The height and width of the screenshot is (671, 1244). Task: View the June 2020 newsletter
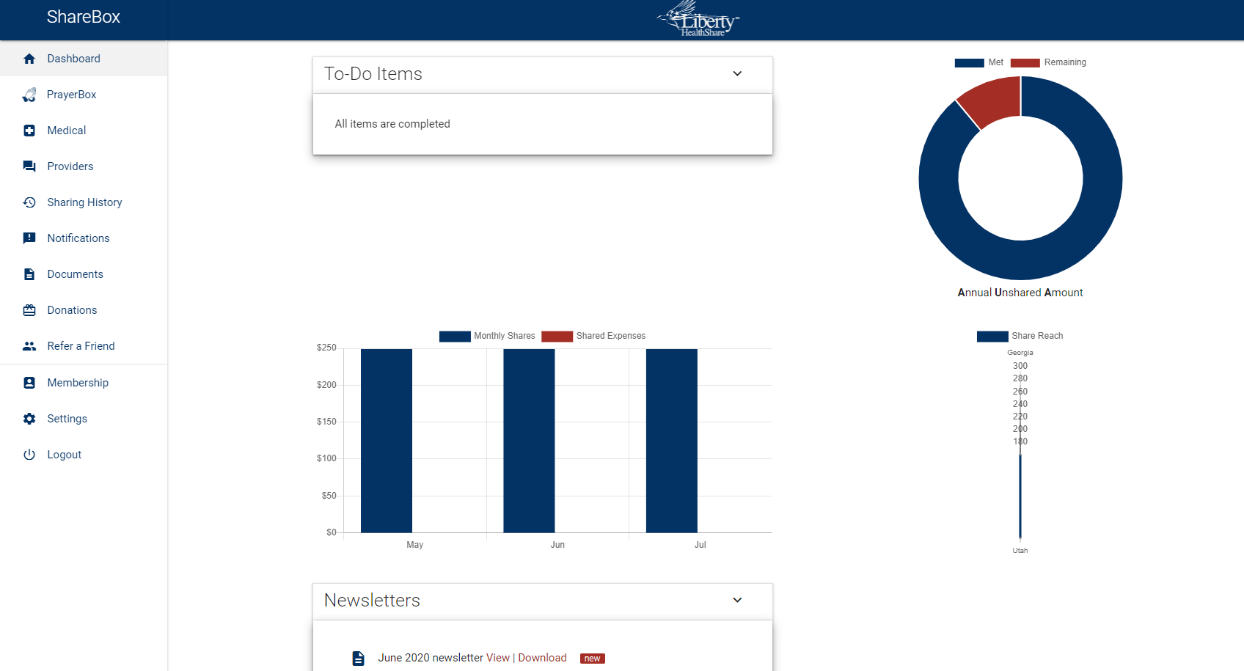coord(497,658)
